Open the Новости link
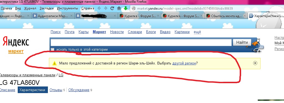 (117, 32)
